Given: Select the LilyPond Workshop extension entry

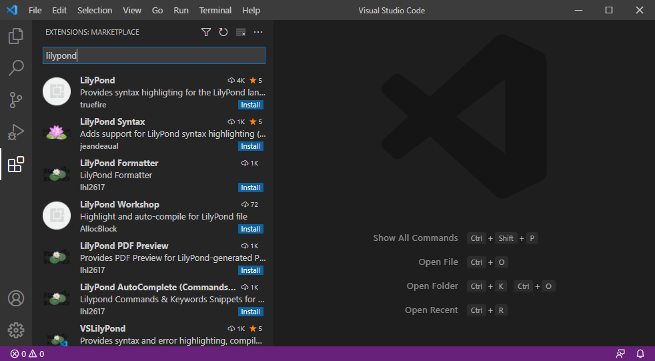Looking at the screenshot, I should (x=153, y=216).
